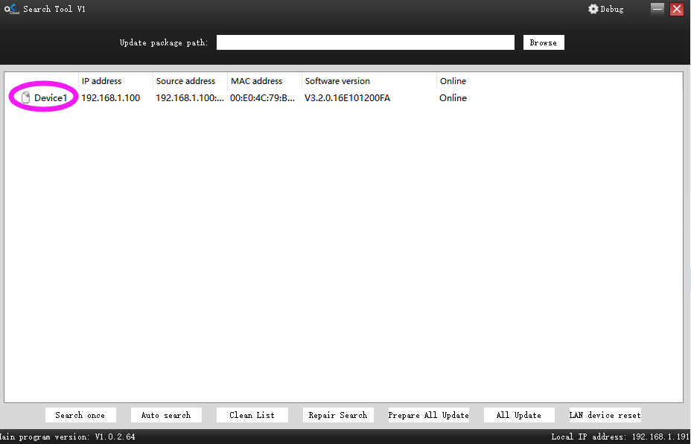Focus the Update package path field
Image resolution: width=691 pixels, height=444 pixels.
tap(366, 42)
